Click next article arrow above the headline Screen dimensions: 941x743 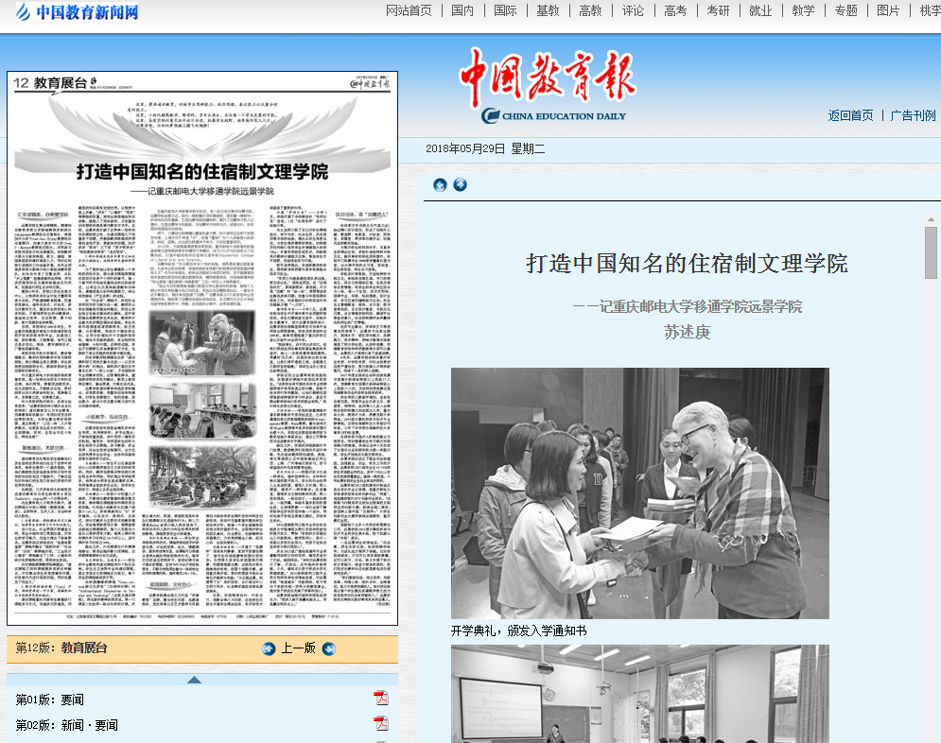(x=460, y=185)
